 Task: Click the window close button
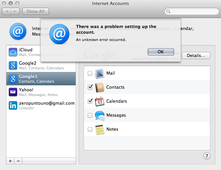(4, 3)
